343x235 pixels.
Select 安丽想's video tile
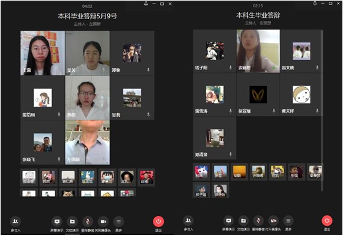tap(258, 51)
